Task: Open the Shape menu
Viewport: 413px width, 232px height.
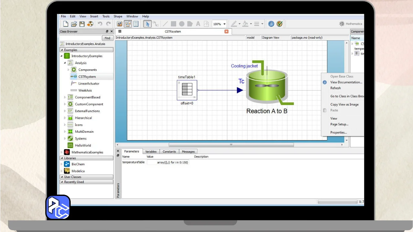Action: [118, 16]
